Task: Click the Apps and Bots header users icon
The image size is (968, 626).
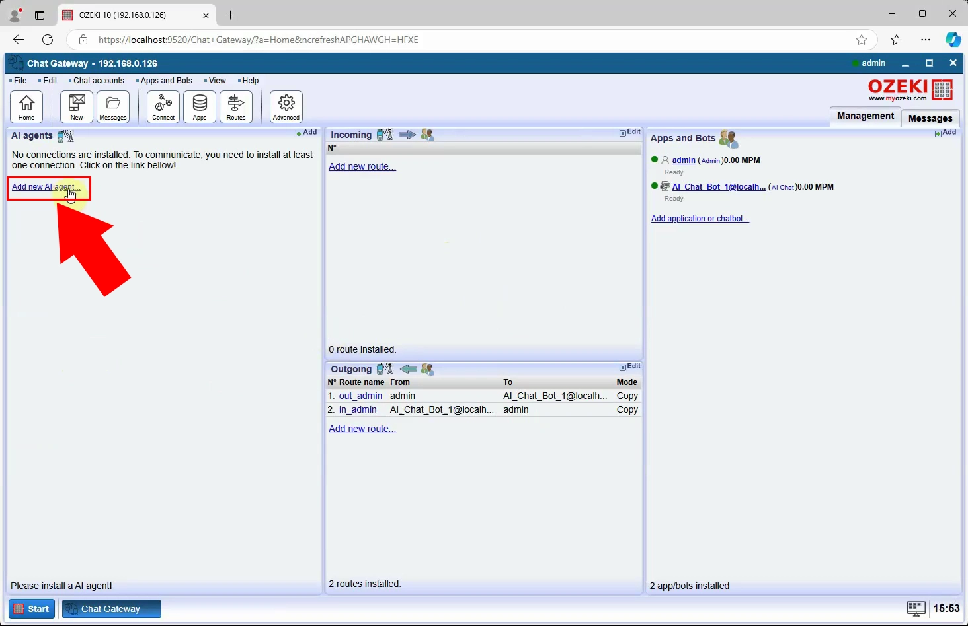Action: click(x=728, y=139)
